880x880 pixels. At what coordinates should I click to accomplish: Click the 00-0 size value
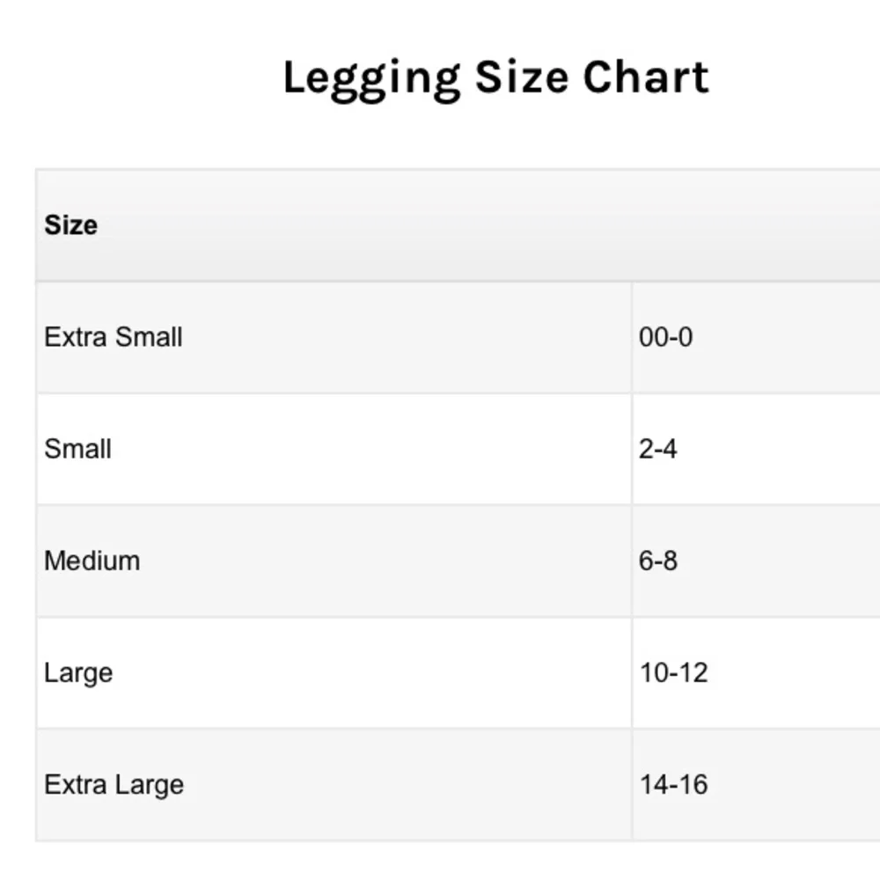tap(665, 337)
